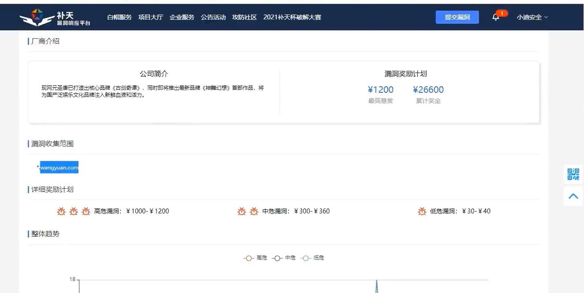584x293 pixels.
Task: Toggle 中危 series in chart legend
Action: [284, 258]
